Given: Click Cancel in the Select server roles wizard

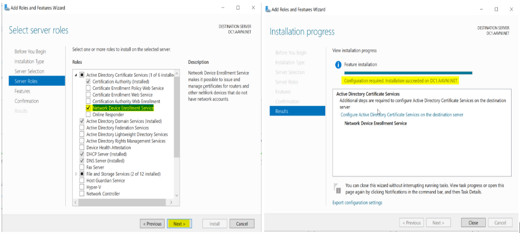Looking at the screenshot, I should (242, 224).
